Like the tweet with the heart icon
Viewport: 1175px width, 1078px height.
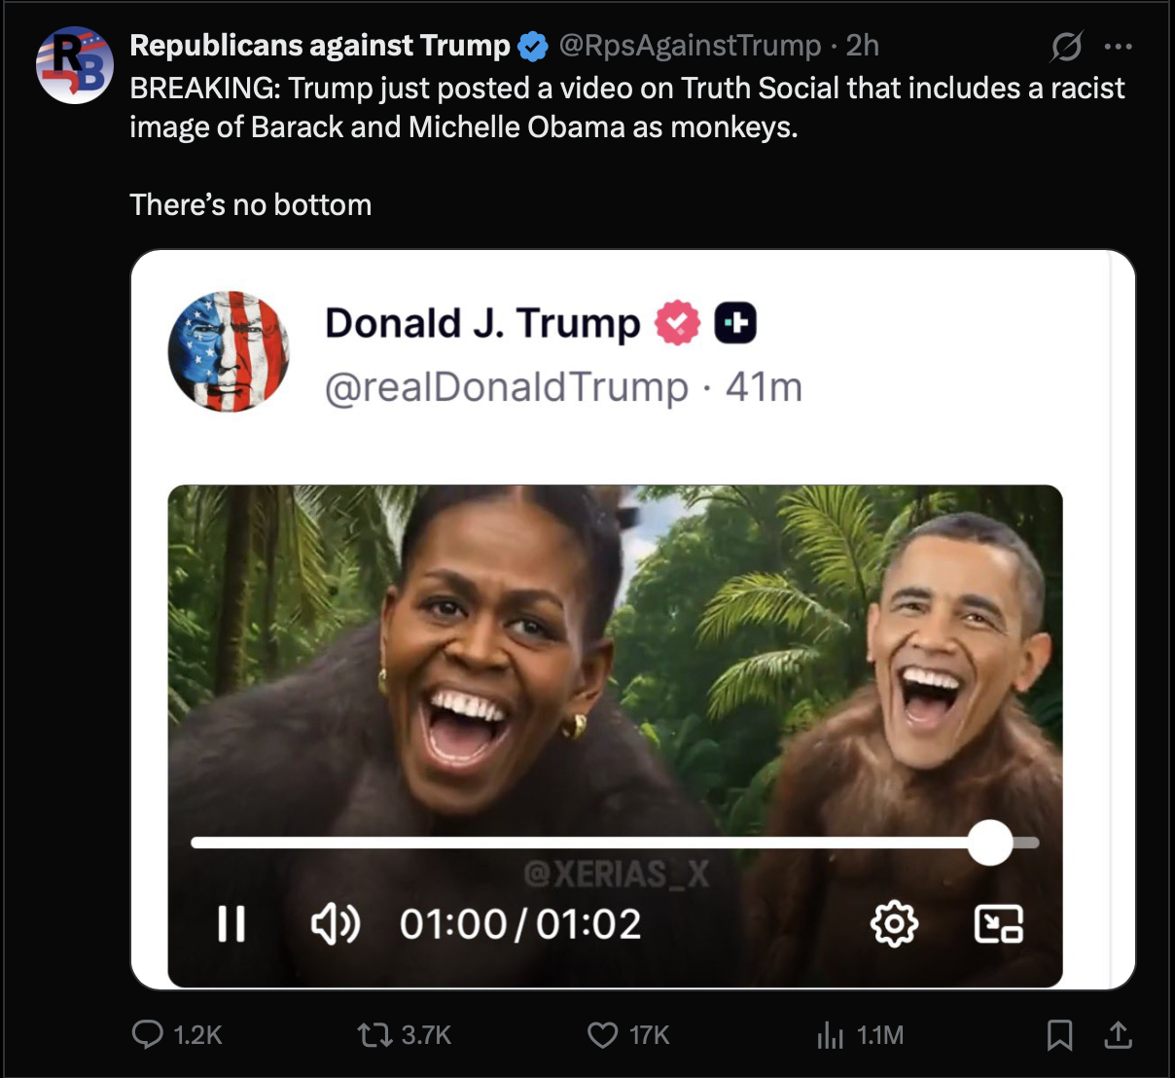coord(603,1034)
